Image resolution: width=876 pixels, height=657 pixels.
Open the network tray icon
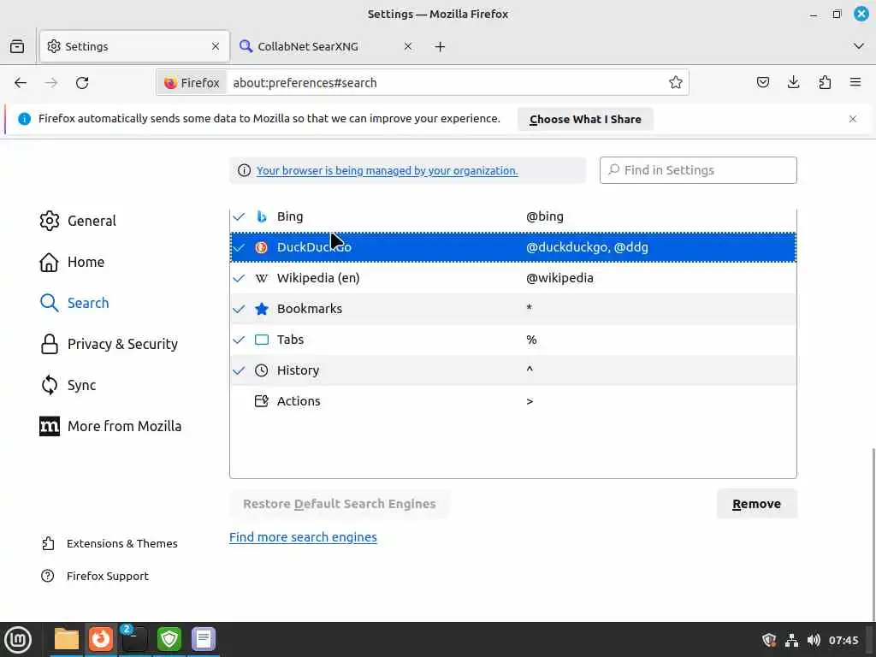pos(791,640)
